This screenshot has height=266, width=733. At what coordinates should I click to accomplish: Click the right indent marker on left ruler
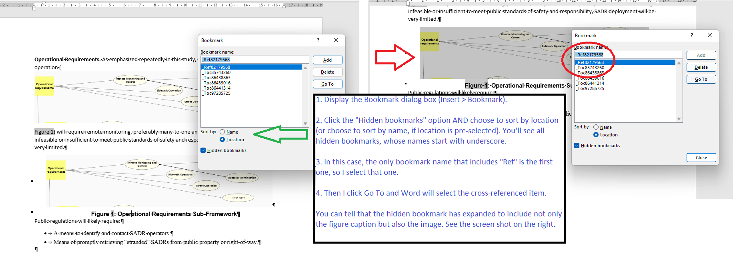pos(284,6)
